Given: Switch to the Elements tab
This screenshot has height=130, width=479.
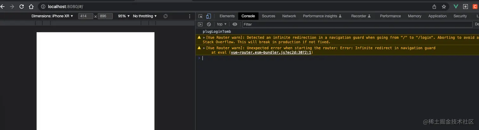Looking at the screenshot, I should pyautogui.click(x=227, y=16).
